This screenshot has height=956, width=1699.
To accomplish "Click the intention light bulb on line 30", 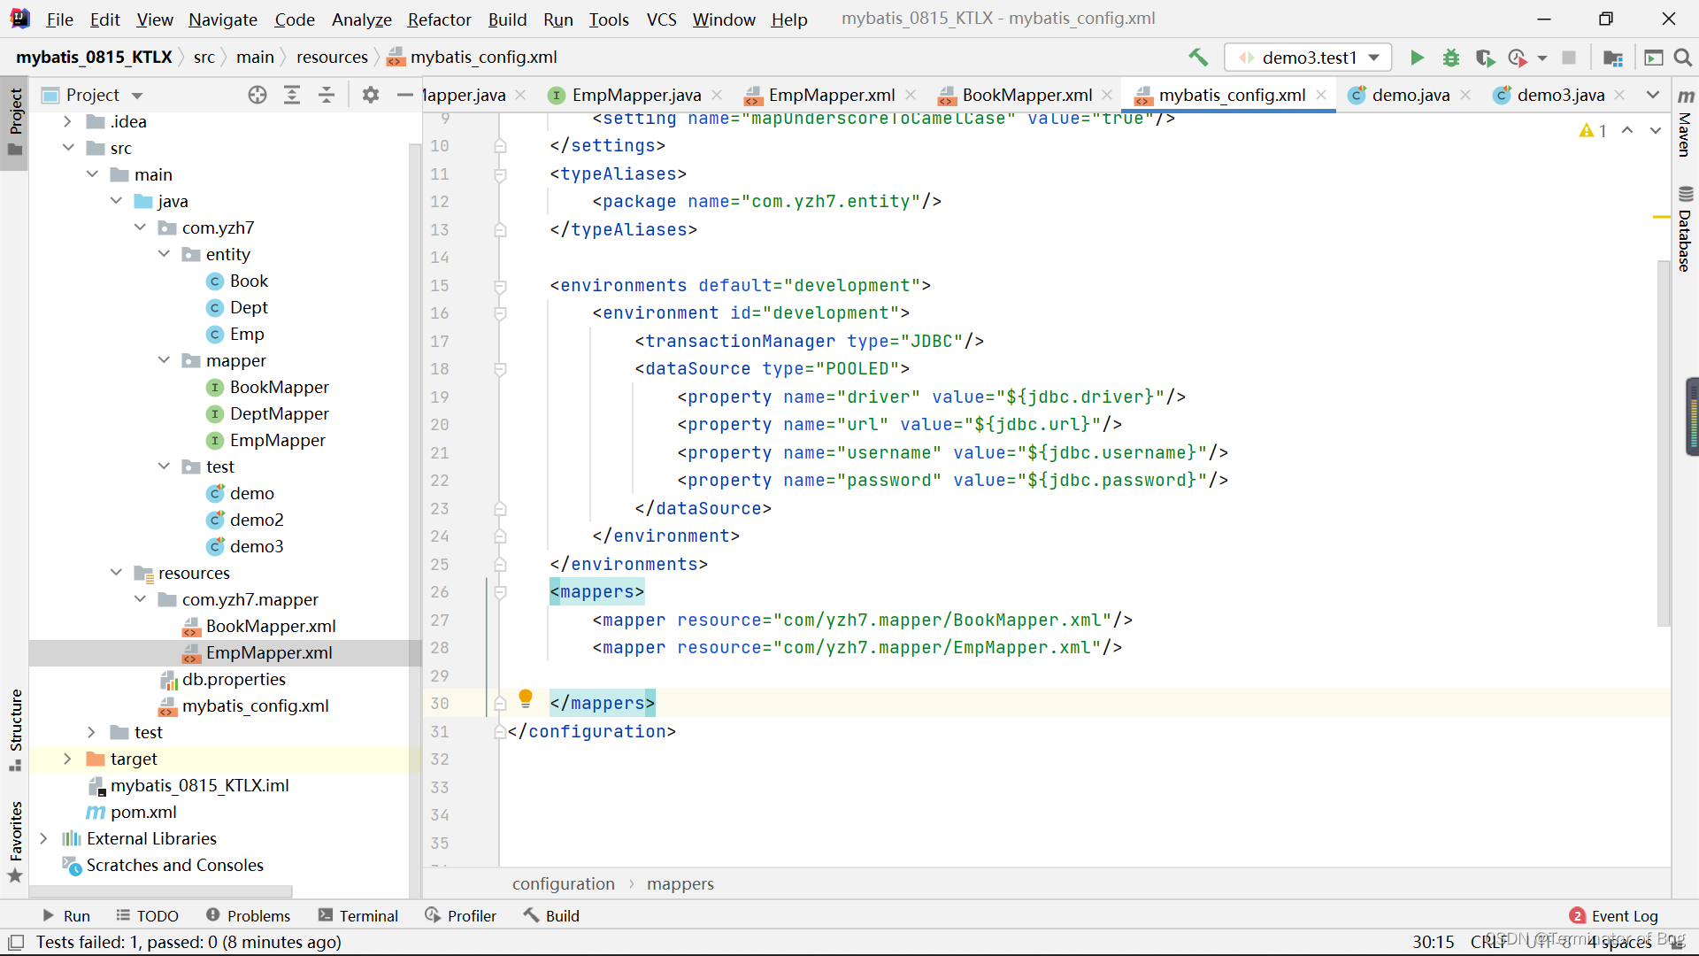I will click(526, 698).
